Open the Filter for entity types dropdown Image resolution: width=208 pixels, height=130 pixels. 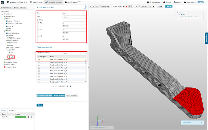tap(74, 53)
